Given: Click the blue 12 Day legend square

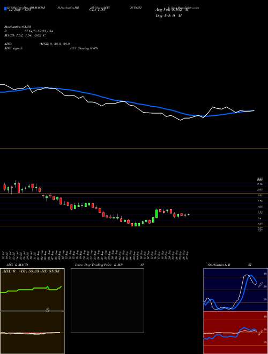Looking at the screenshot, I should (5, 9).
